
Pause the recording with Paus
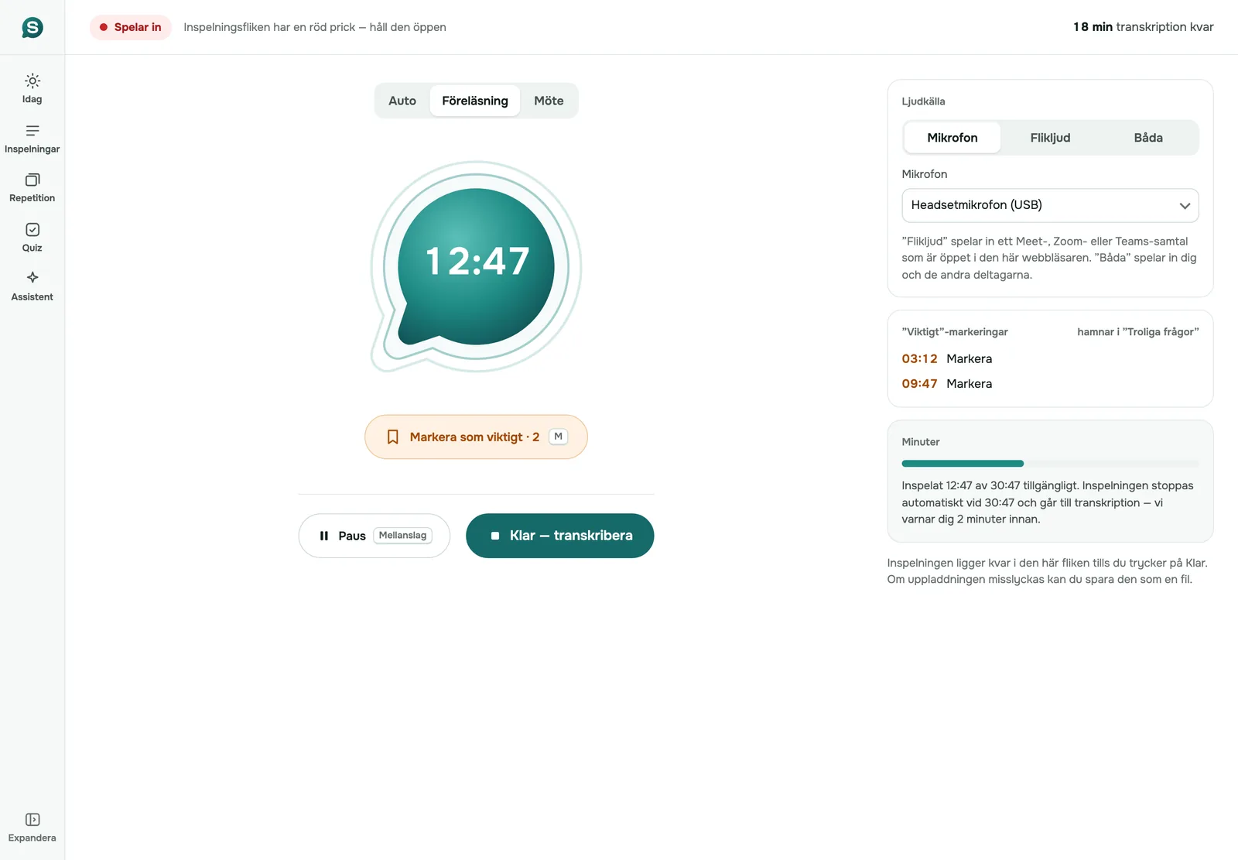pos(374,536)
